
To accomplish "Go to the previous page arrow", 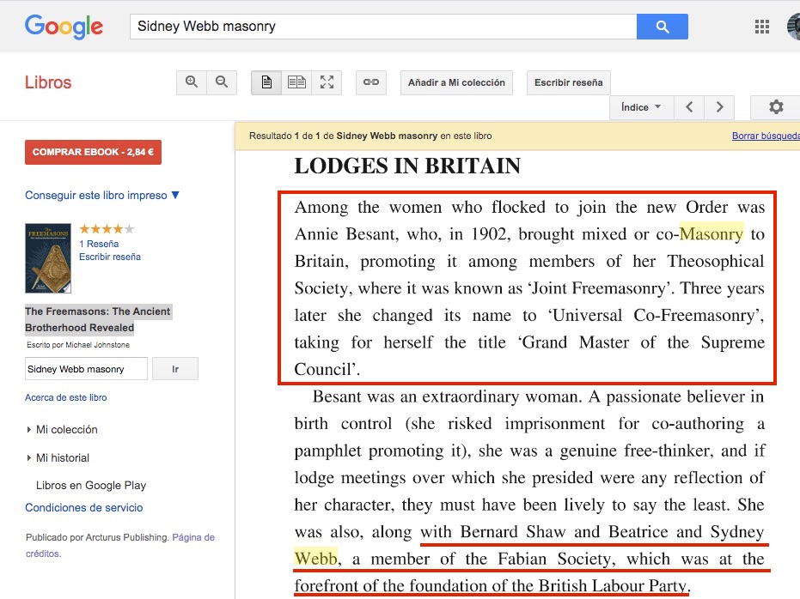I will 688,107.
